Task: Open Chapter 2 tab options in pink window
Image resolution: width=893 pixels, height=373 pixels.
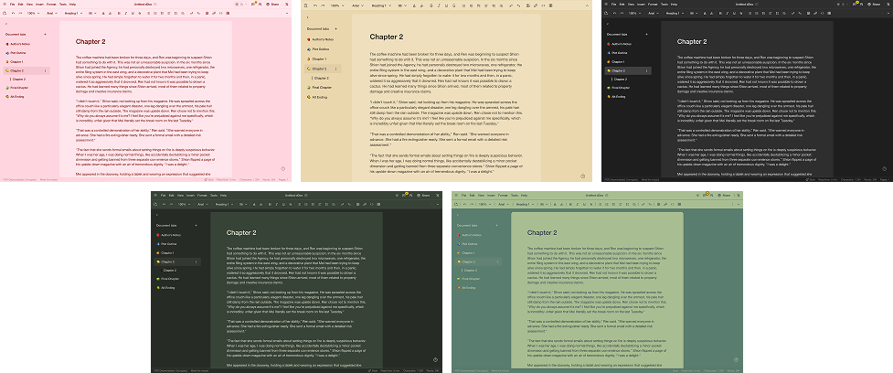Action: pos(46,70)
